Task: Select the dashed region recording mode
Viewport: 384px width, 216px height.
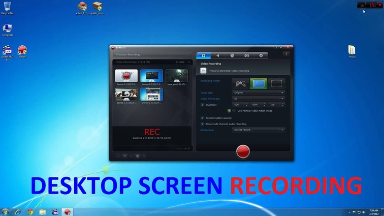Action: [x=276, y=84]
